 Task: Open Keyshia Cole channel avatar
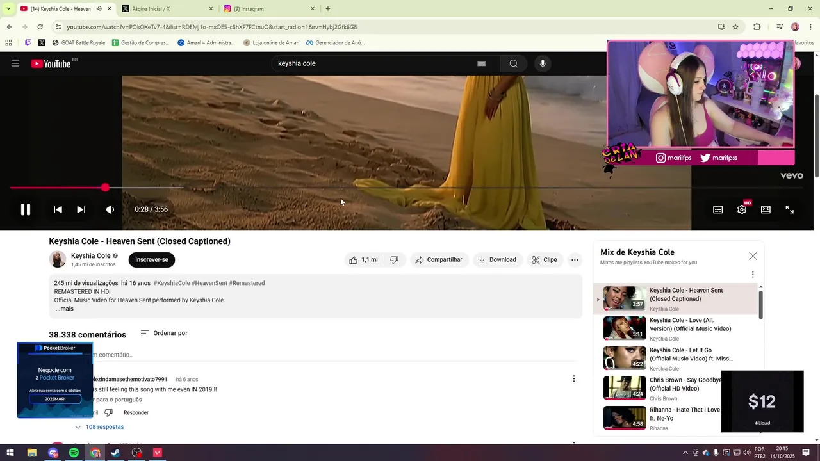click(x=58, y=259)
